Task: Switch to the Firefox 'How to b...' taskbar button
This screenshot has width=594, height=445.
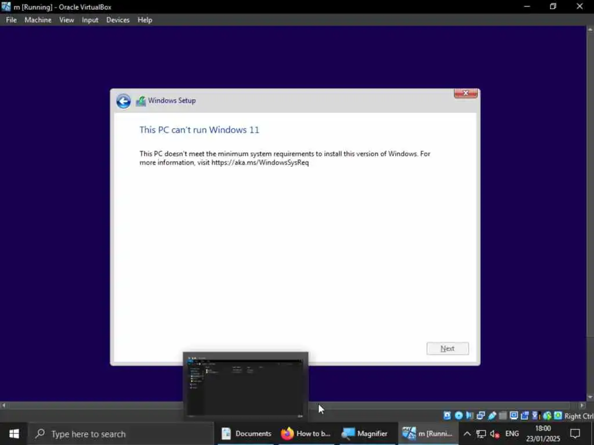Action: [x=306, y=433]
